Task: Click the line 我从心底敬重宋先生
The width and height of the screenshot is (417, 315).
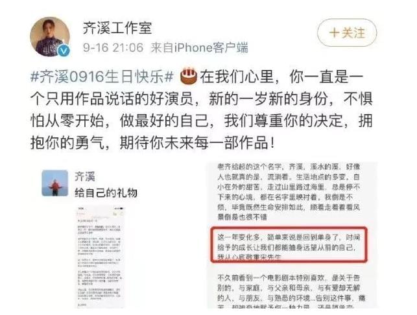Action: pos(249,257)
